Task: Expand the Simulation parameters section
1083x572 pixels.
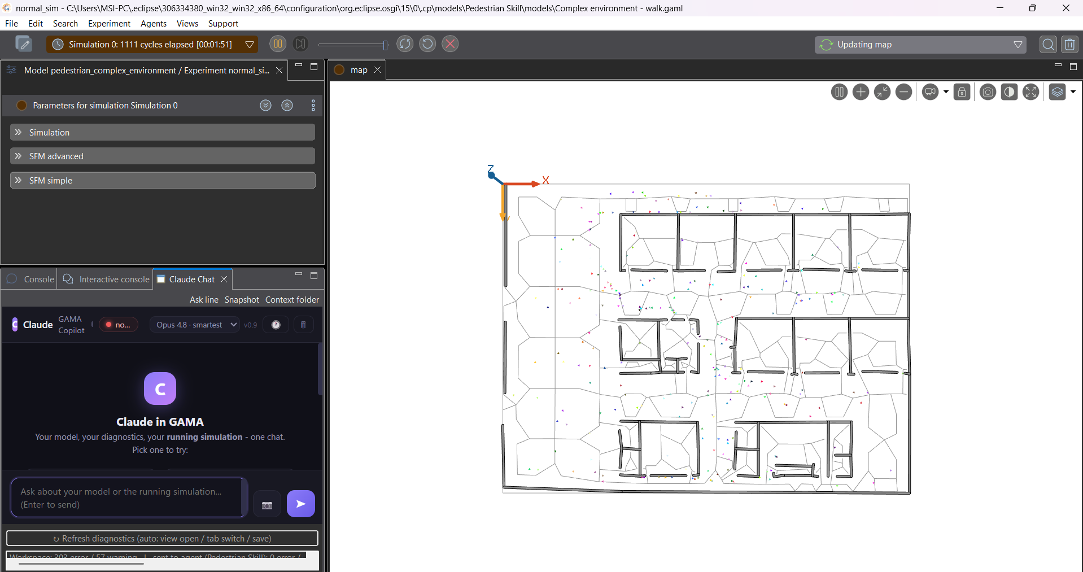Action: coord(163,132)
